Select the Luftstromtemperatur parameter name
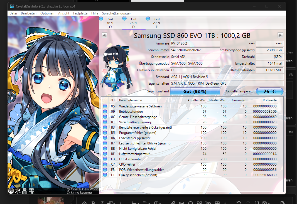 click(134, 154)
